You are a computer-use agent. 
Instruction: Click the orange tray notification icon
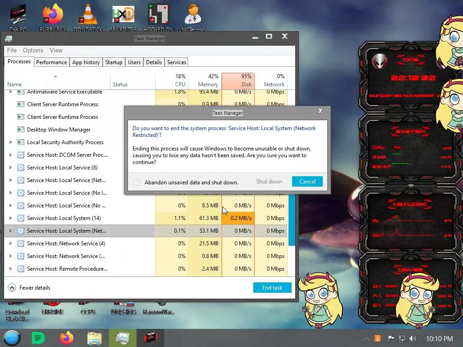(x=378, y=338)
